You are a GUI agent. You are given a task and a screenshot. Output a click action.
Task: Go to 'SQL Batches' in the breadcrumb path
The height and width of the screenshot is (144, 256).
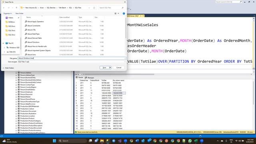coord(51,8)
